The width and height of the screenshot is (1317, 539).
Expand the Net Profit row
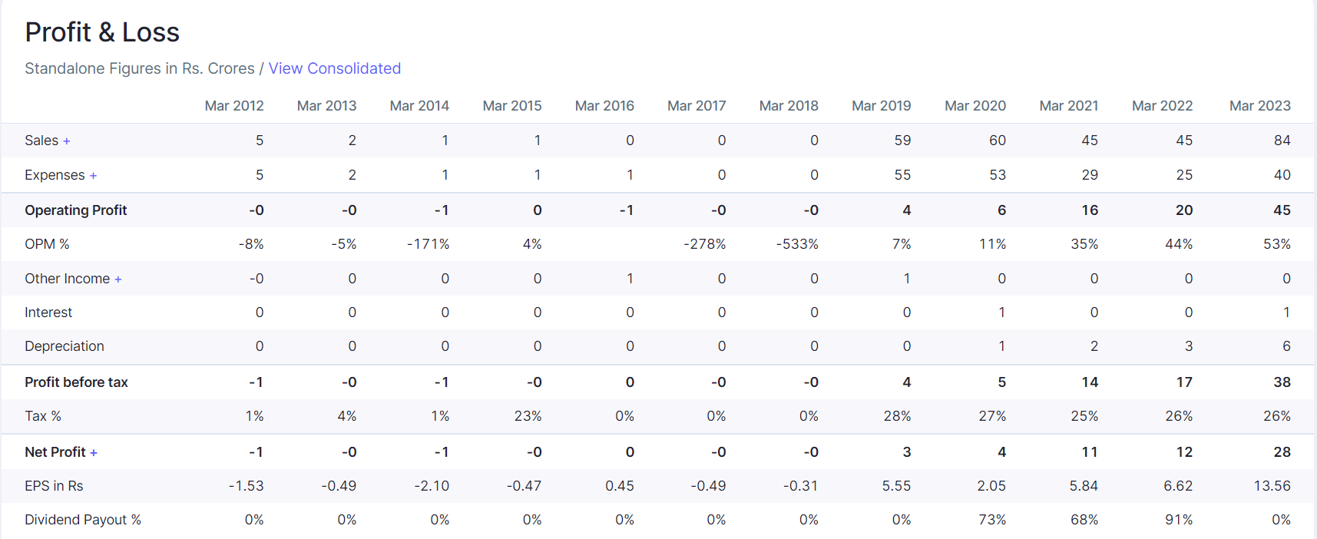[94, 453]
